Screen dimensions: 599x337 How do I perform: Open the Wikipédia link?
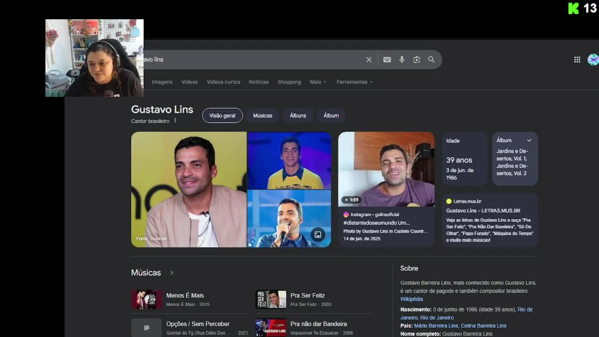coord(411,299)
